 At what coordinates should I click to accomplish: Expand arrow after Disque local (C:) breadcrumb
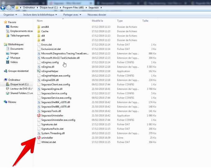pos(60,7)
